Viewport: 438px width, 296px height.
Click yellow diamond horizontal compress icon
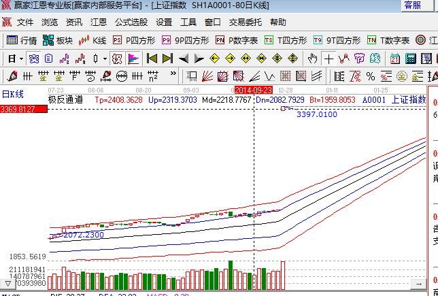point(261,59)
